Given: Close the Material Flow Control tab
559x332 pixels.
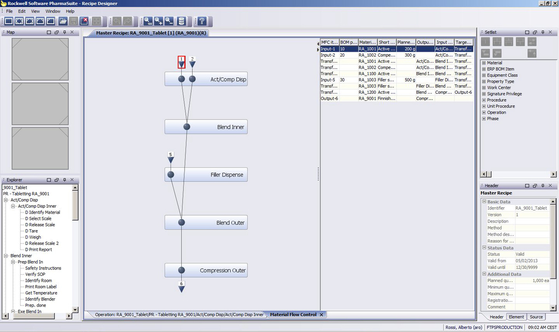Looking at the screenshot, I should coord(321,315).
